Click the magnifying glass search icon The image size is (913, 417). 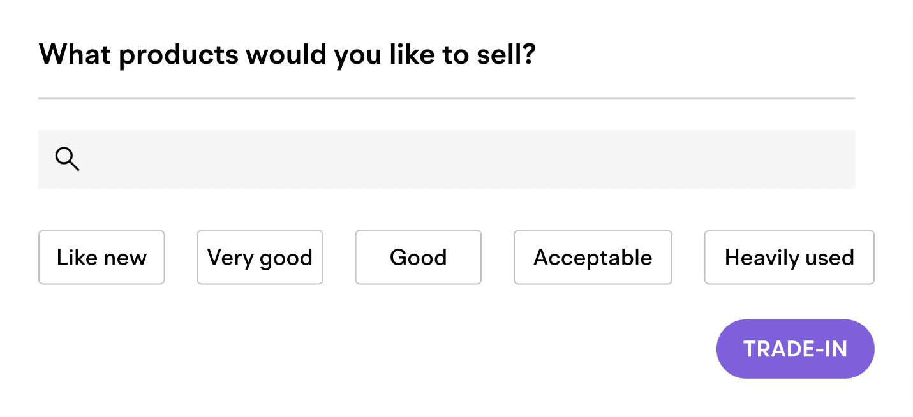[67, 159]
